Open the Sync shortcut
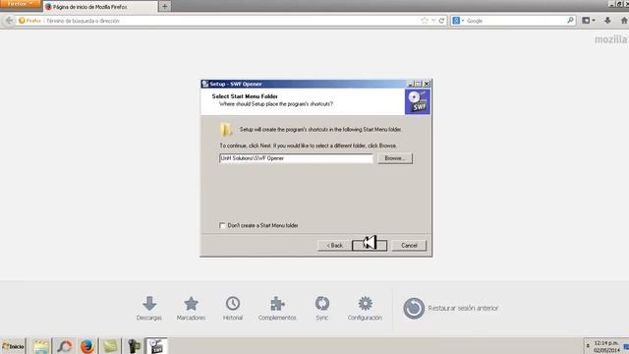Image resolution: width=629 pixels, height=354 pixels. point(322,308)
